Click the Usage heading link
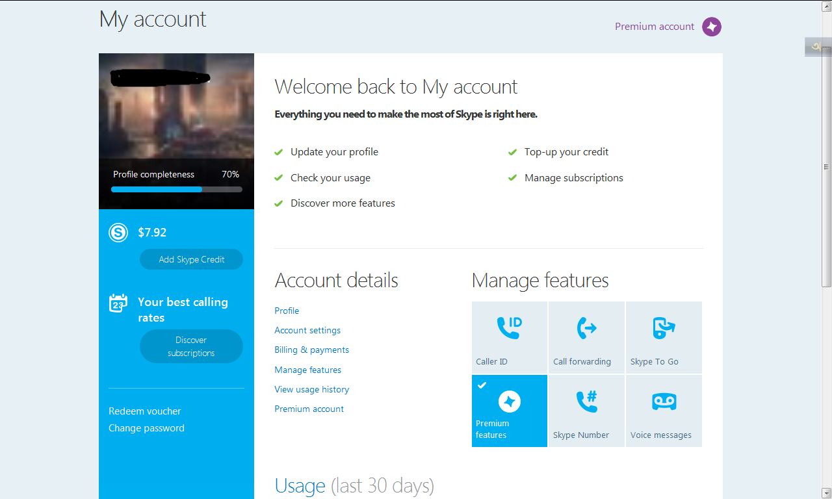 point(300,485)
